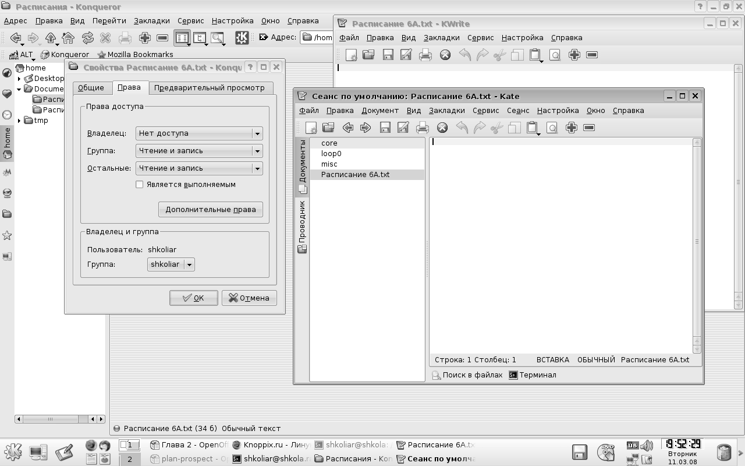Click 'Глава 2 - OpenOffice' taskbar entry
This screenshot has width=745, height=466.
pyautogui.click(x=189, y=445)
